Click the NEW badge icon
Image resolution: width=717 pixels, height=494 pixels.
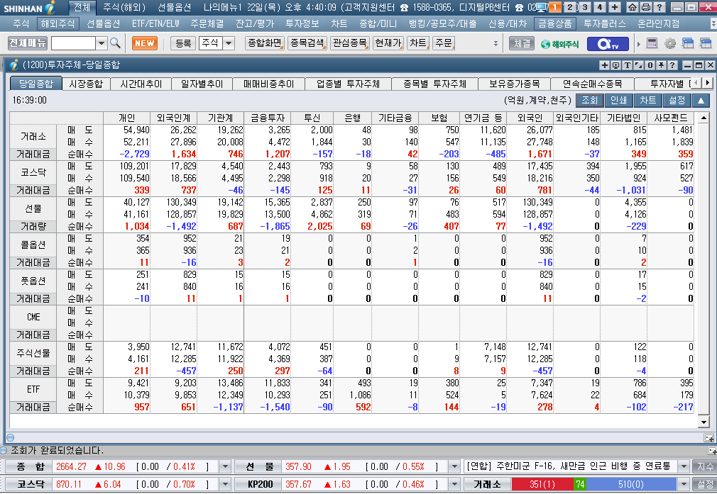click(145, 43)
